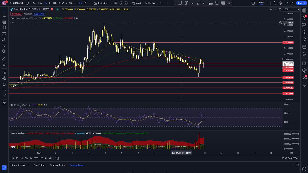
Task: Switch to the 5m timeframe
Action: click(x=35, y=3)
